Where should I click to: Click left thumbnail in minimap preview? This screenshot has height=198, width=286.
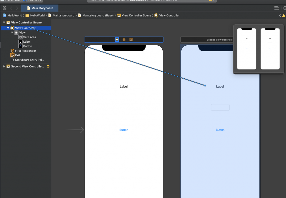pos(247,49)
